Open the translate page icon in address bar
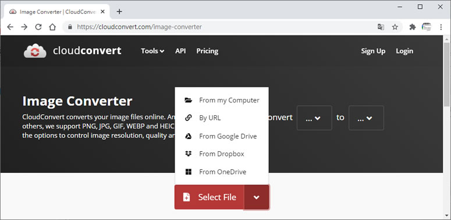451x220 pixels. point(381,27)
